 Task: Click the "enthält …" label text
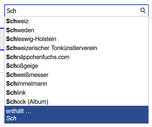point(19,111)
